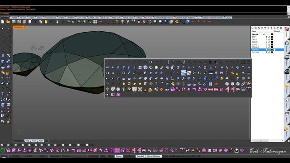This screenshot has width=290, height=163.
Task: Toggle Osnap in the status bar
Action: tap(119, 156)
